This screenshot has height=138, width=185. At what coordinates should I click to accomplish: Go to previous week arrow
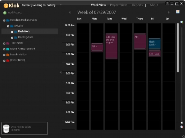[x=69, y=12]
